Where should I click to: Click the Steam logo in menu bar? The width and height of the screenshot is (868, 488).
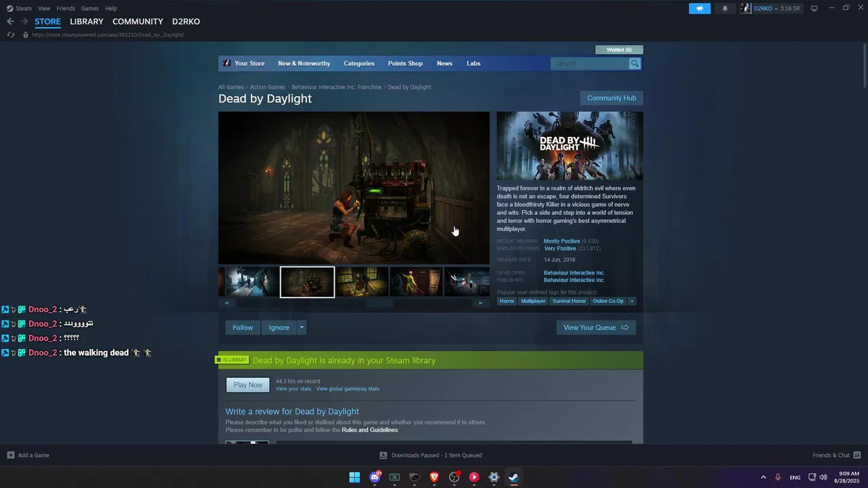(x=9, y=8)
